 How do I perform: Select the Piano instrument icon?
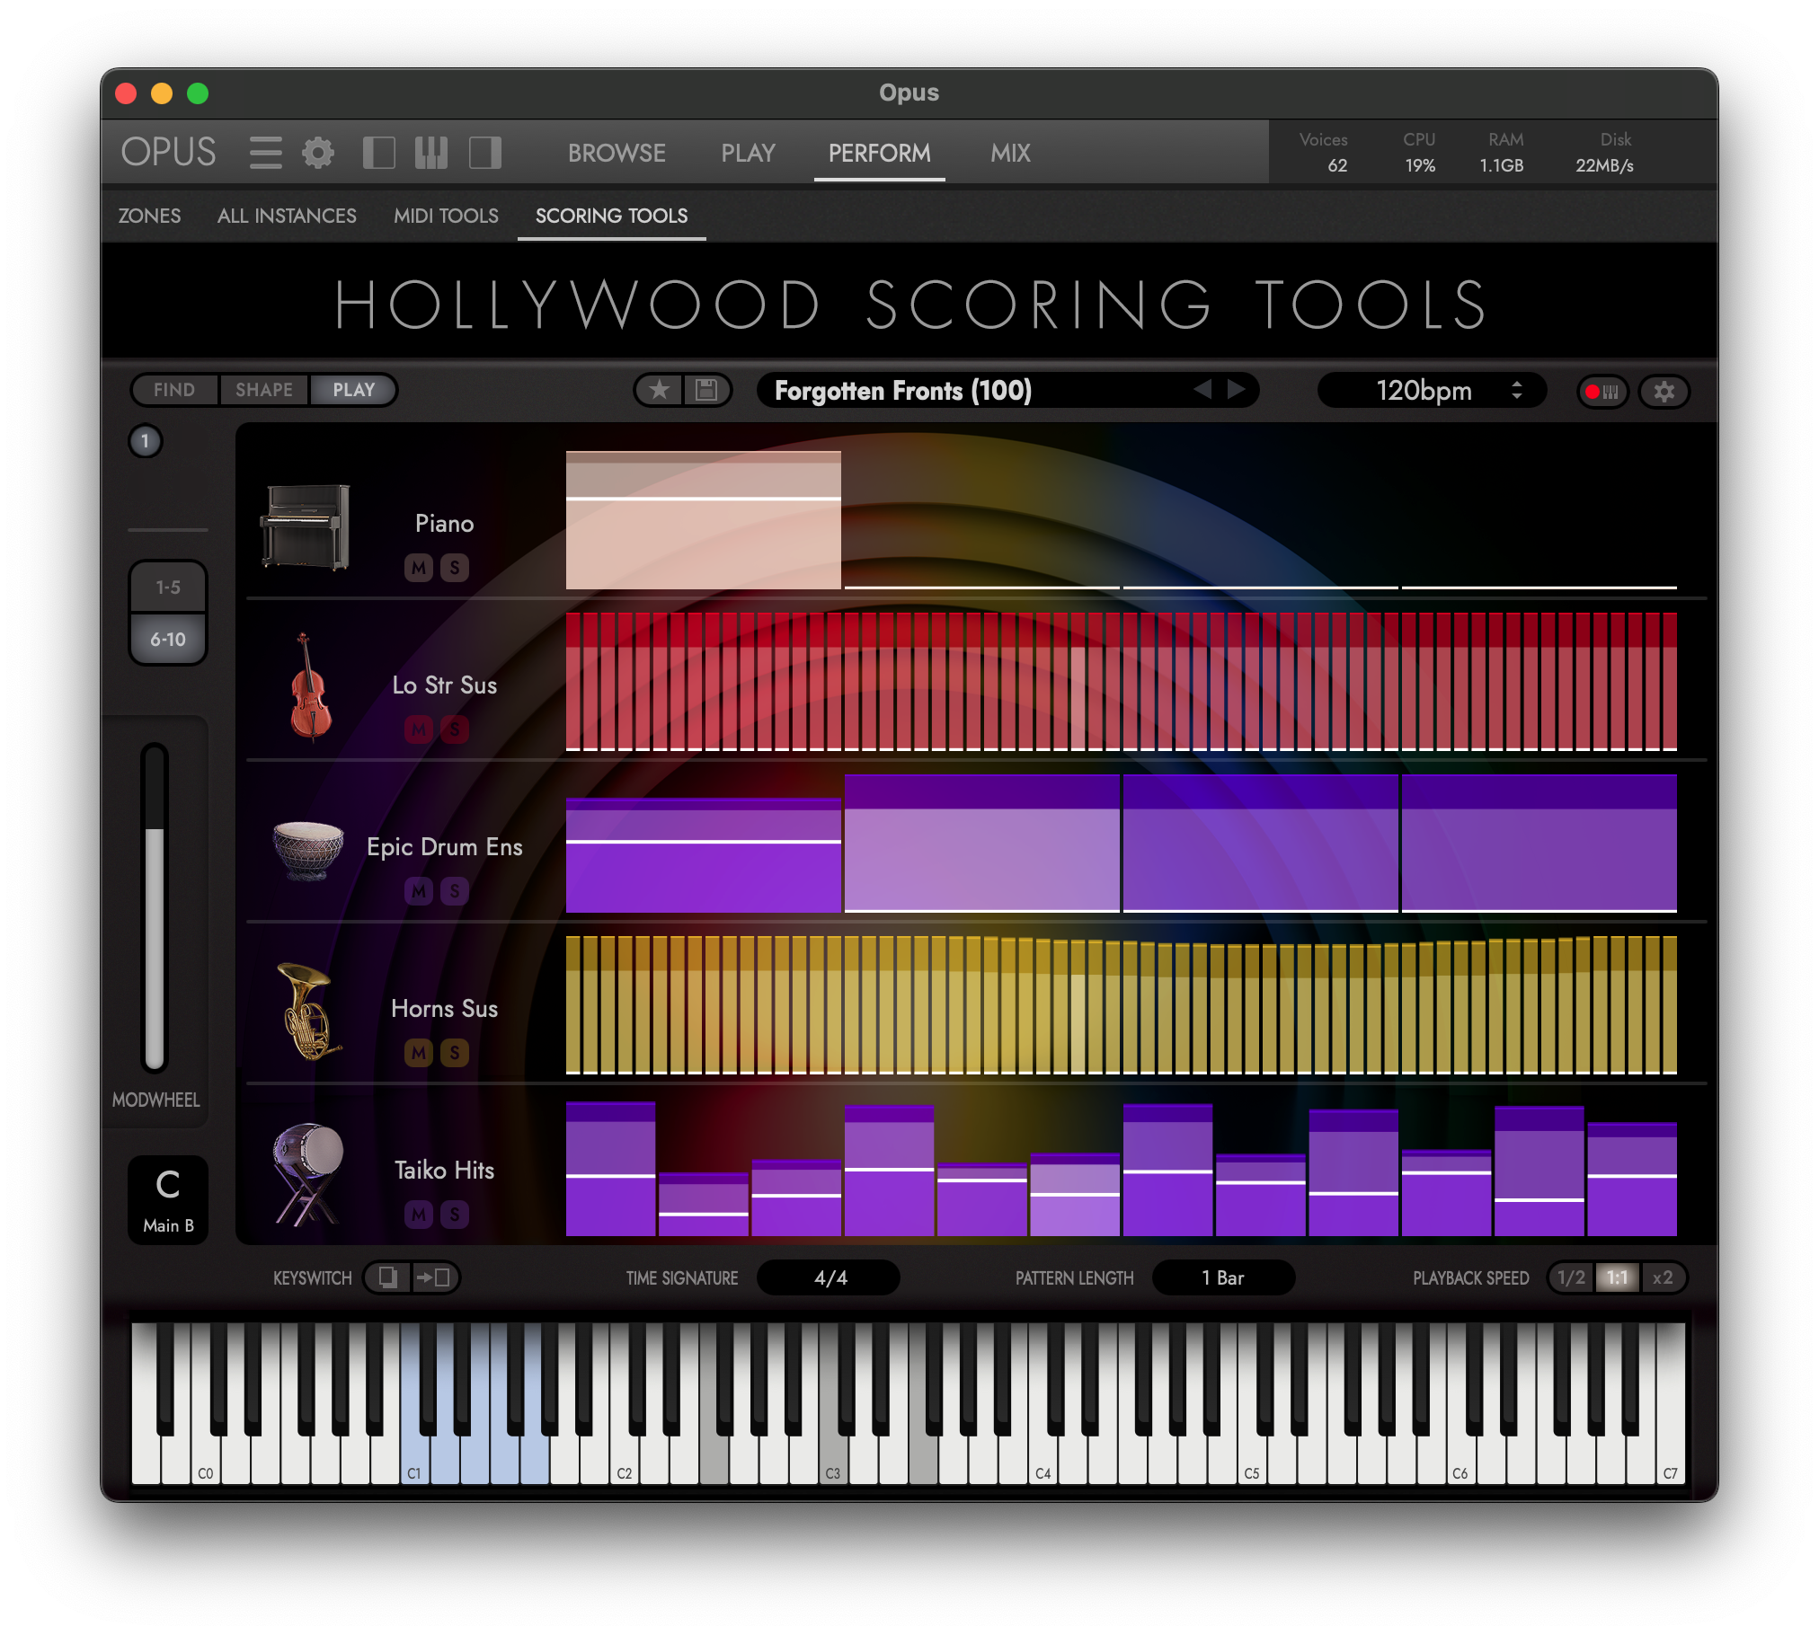click(x=306, y=527)
